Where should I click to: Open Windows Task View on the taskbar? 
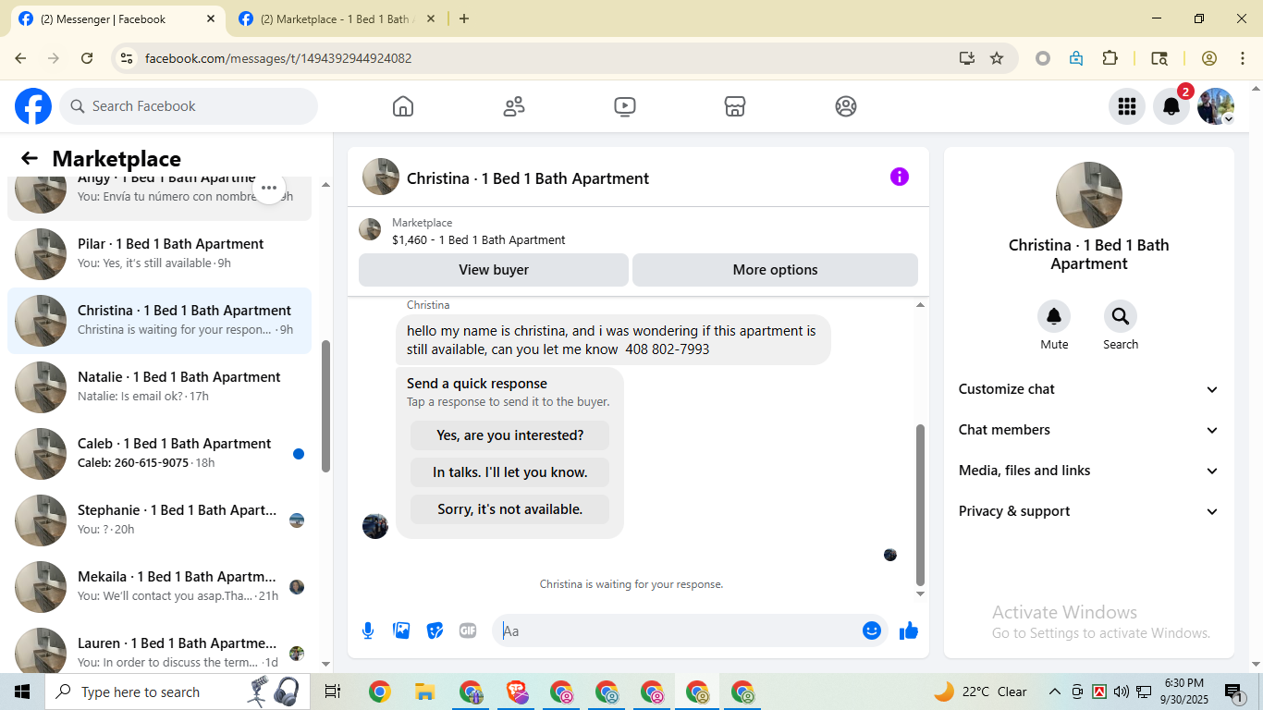pos(333,692)
